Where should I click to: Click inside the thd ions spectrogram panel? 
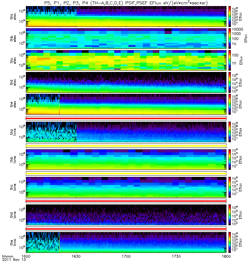(x=126, y=215)
